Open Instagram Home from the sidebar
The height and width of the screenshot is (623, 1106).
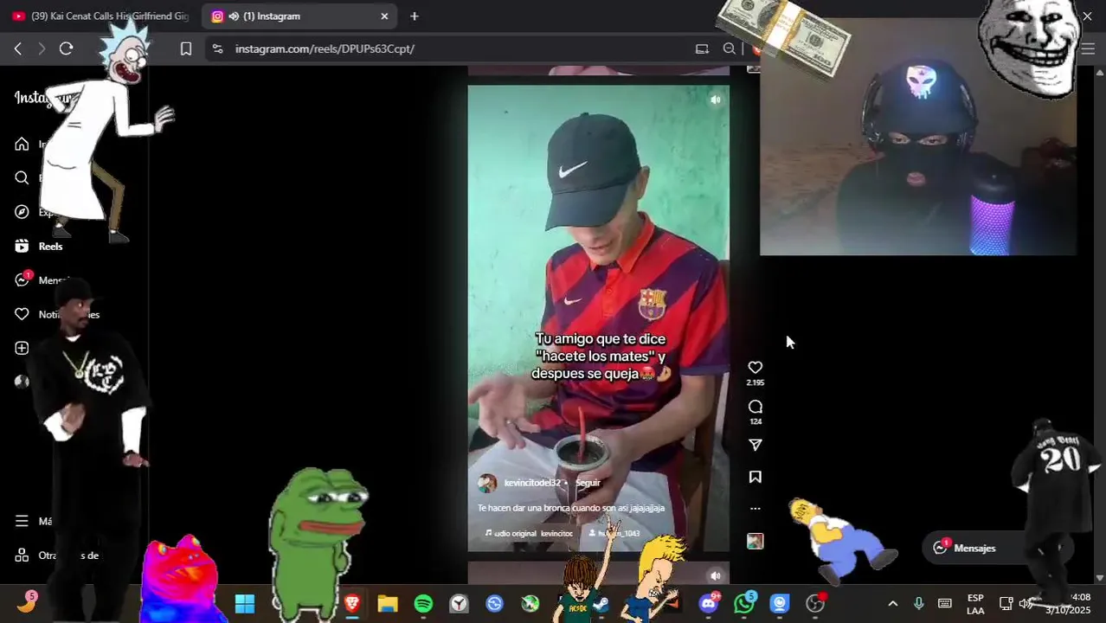(22, 145)
